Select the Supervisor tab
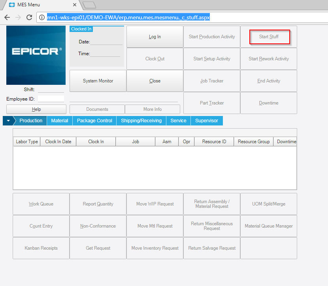Image resolution: width=328 pixels, height=286 pixels. [x=206, y=121]
